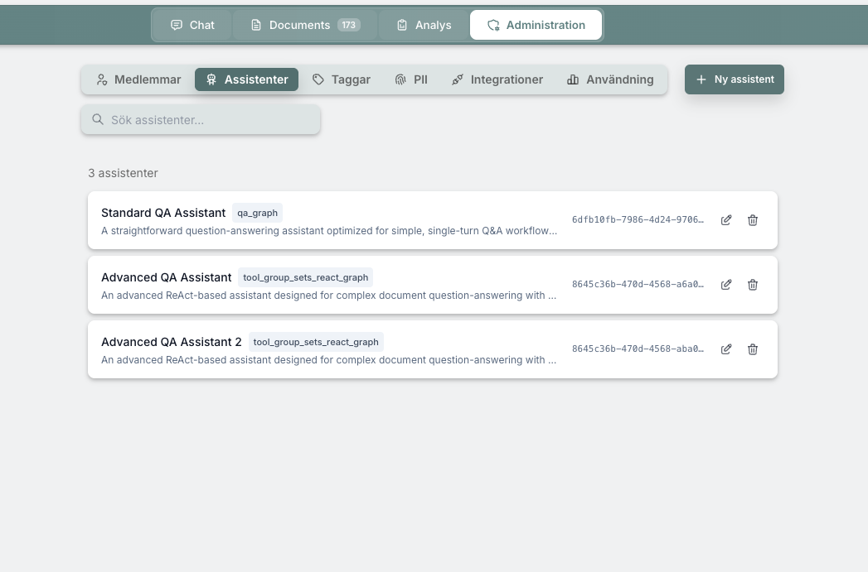View the Användning section

(610, 79)
